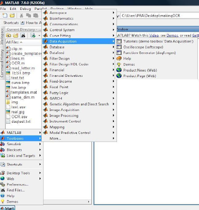Screen dimensions: 199x210
Task: Open Demos from the Start menu
Action: (x=21, y=201)
